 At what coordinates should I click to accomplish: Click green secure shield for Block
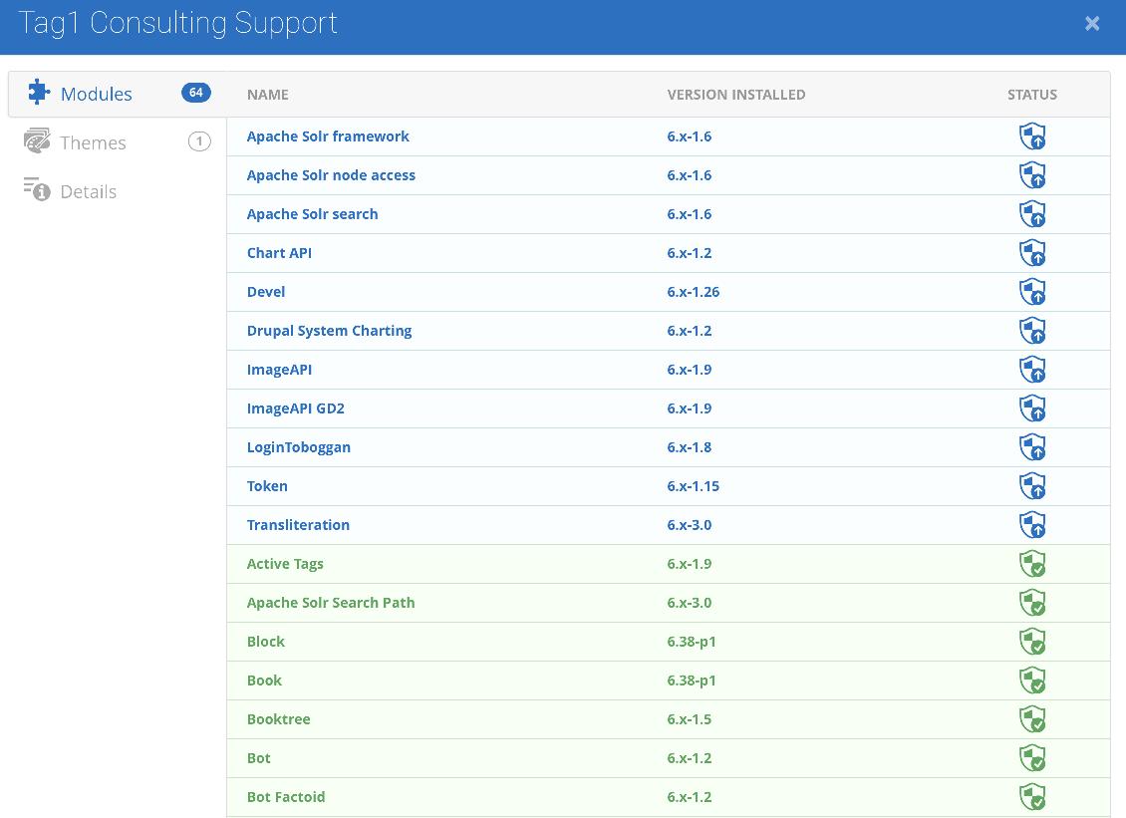coord(1032,642)
